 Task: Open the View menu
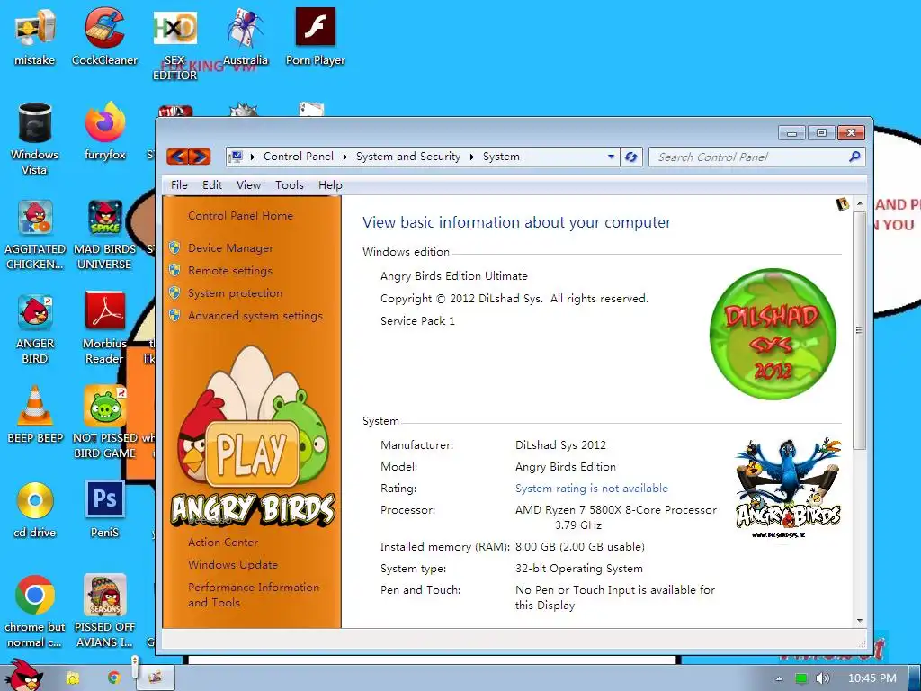point(248,185)
